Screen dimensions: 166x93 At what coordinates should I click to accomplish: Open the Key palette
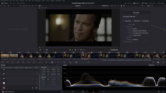tap(77, 62)
